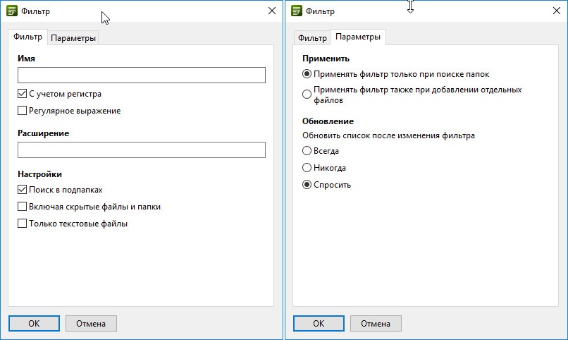
Task: Choose the Никогда radio button
Action: [307, 168]
